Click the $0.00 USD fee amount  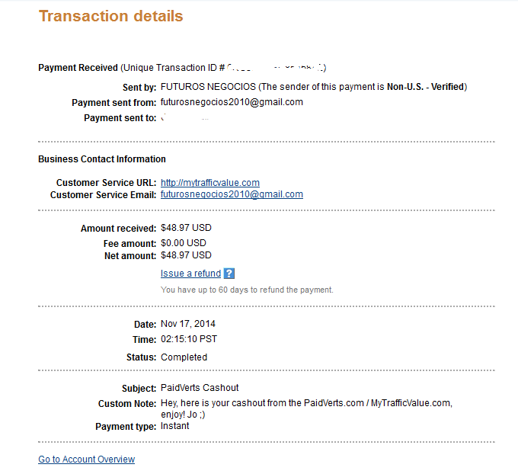coord(184,243)
